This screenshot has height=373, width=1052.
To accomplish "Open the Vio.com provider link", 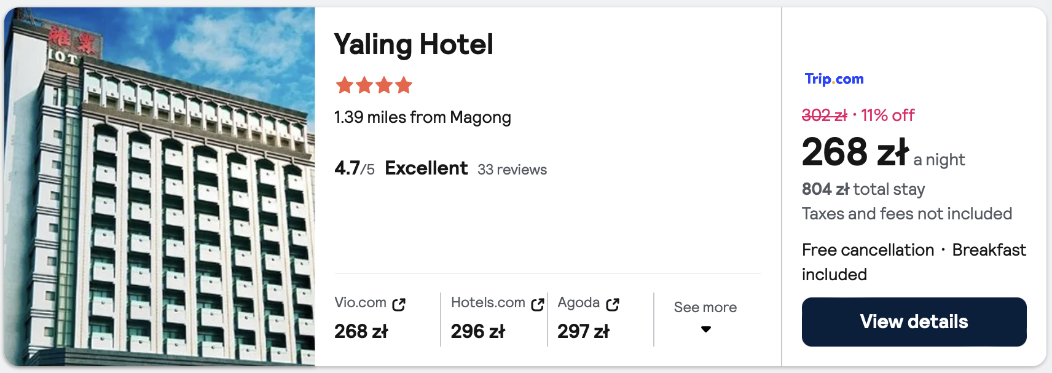I will pyautogui.click(x=361, y=302).
